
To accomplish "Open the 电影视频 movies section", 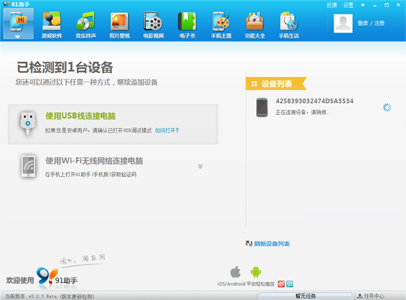I will 153,25.
